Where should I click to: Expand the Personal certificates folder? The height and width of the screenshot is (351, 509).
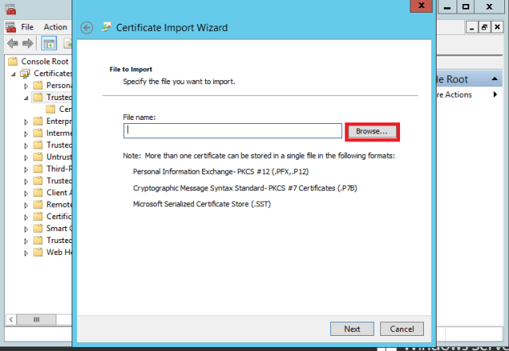coord(26,86)
